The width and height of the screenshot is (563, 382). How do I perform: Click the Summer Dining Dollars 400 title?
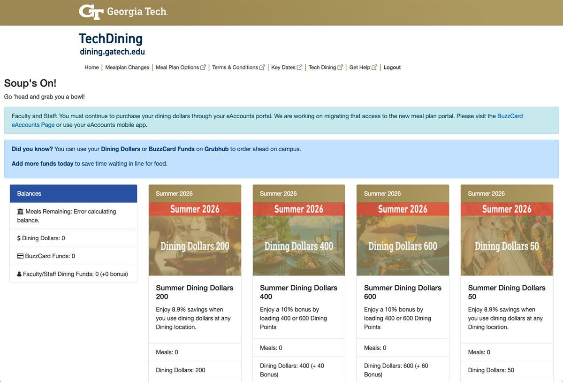(x=299, y=292)
